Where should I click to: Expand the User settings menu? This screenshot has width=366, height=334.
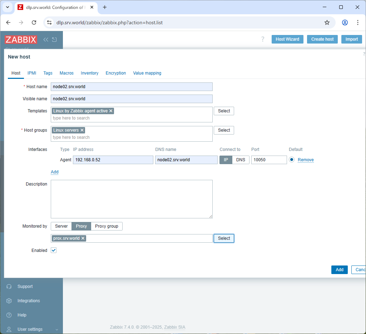30,329
